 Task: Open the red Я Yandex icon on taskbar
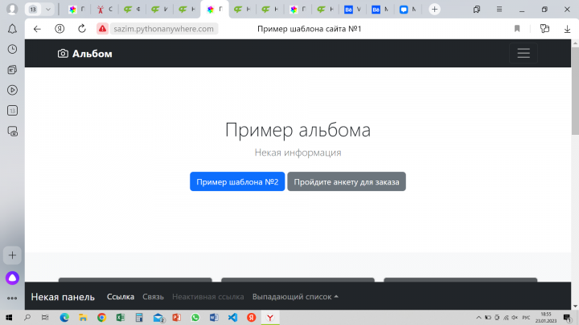pos(252,318)
